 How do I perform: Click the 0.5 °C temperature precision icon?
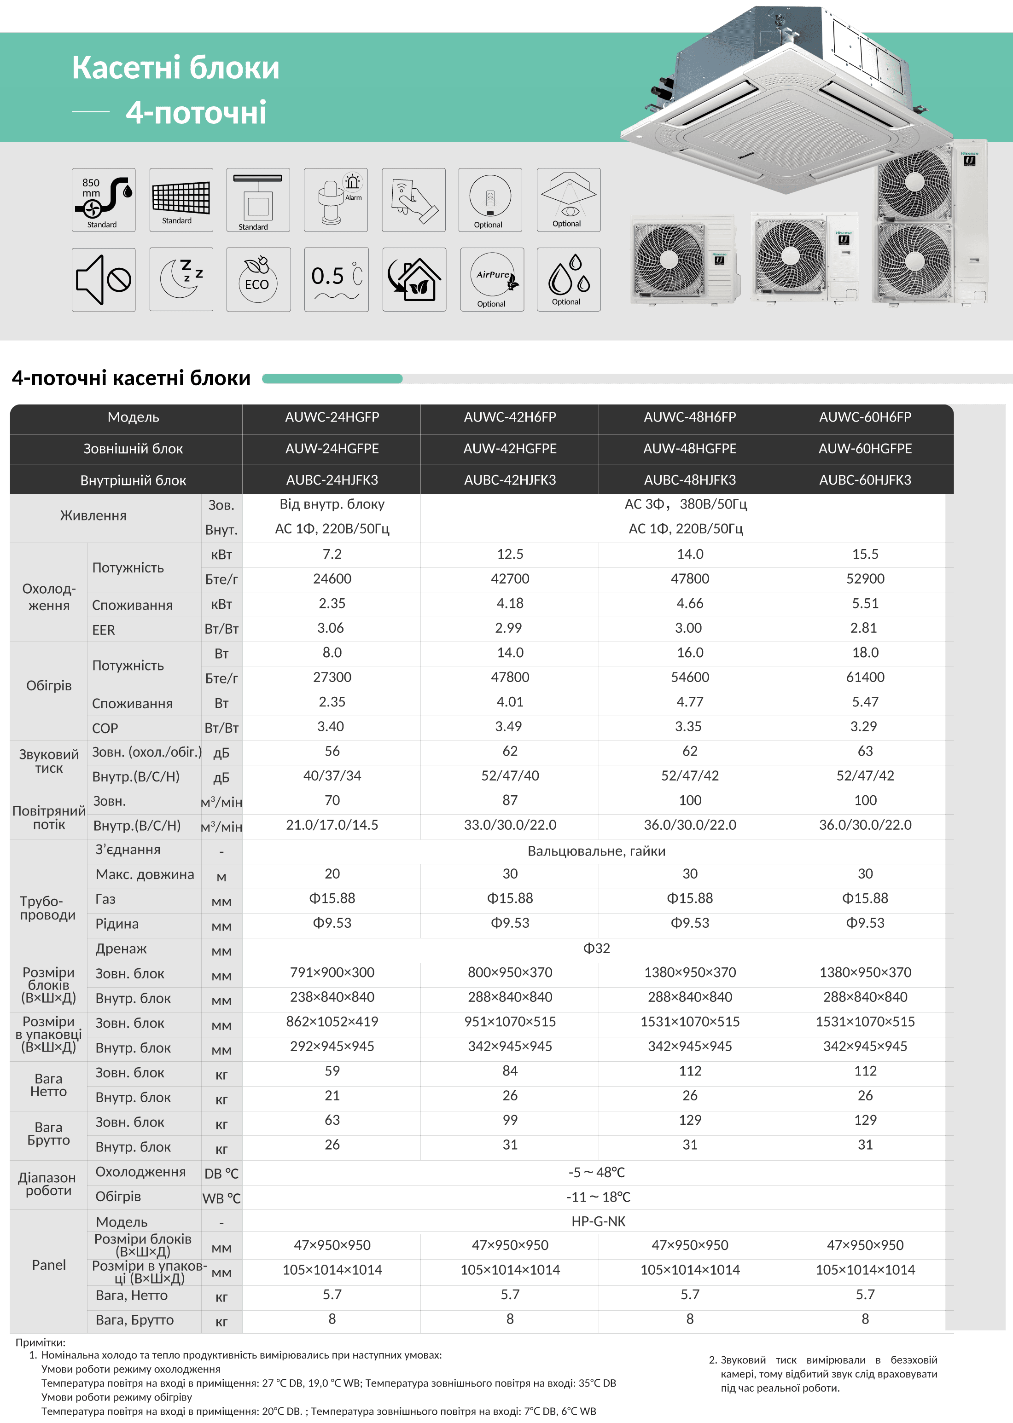click(x=336, y=279)
